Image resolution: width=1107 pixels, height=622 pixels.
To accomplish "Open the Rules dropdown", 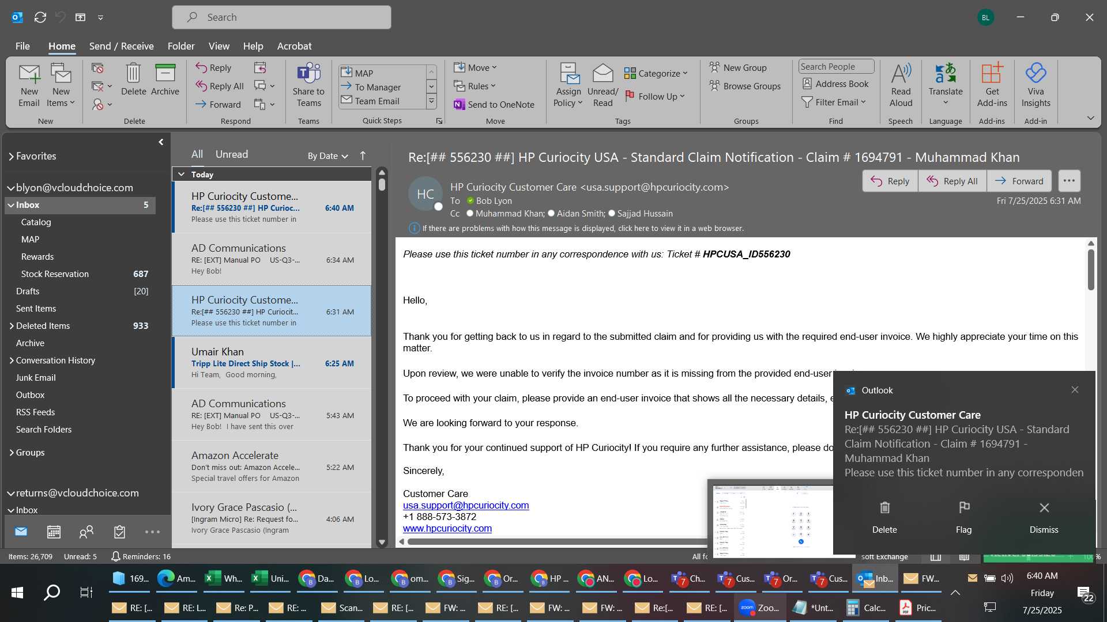I will 475,86.
